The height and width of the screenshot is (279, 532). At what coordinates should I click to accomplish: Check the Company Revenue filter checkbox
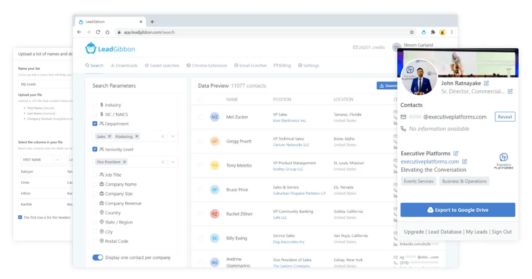95,203
